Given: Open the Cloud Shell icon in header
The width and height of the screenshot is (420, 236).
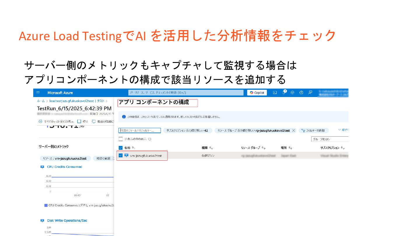Looking at the screenshot, I should [x=275, y=93].
